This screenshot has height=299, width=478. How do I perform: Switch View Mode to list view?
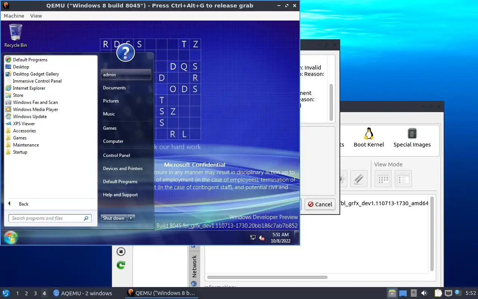403,179
